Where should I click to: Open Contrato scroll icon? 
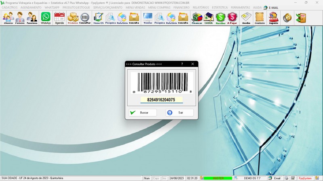(x=260, y=18)
